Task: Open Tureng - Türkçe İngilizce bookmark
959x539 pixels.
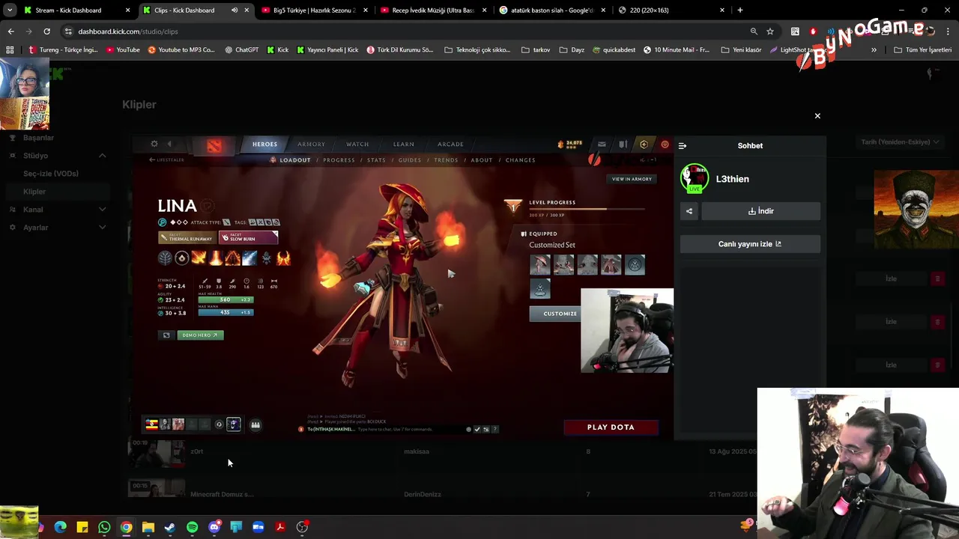Action: pyautogui.click(x=63, y=50)
